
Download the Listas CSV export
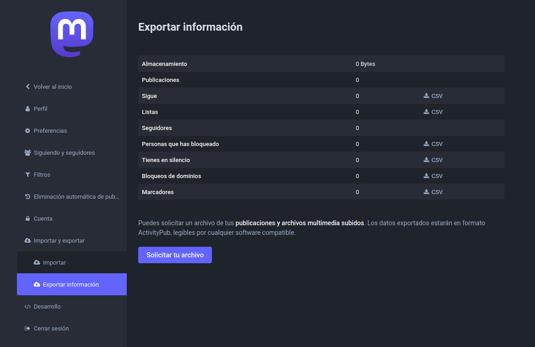pos(433,112)
